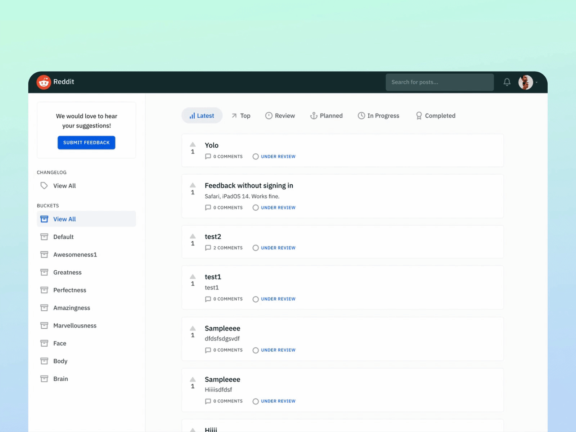The width and height of the screenshot is (576, 432).
Task: Open the test1 post title
Action: pos(213,277)
